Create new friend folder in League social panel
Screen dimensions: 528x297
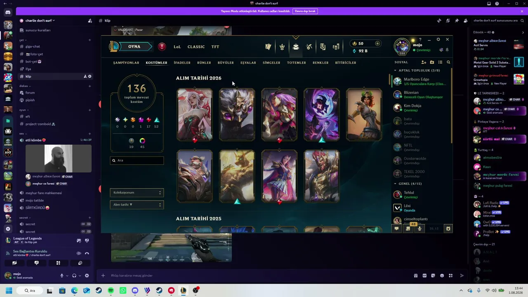tap(432, 62)
